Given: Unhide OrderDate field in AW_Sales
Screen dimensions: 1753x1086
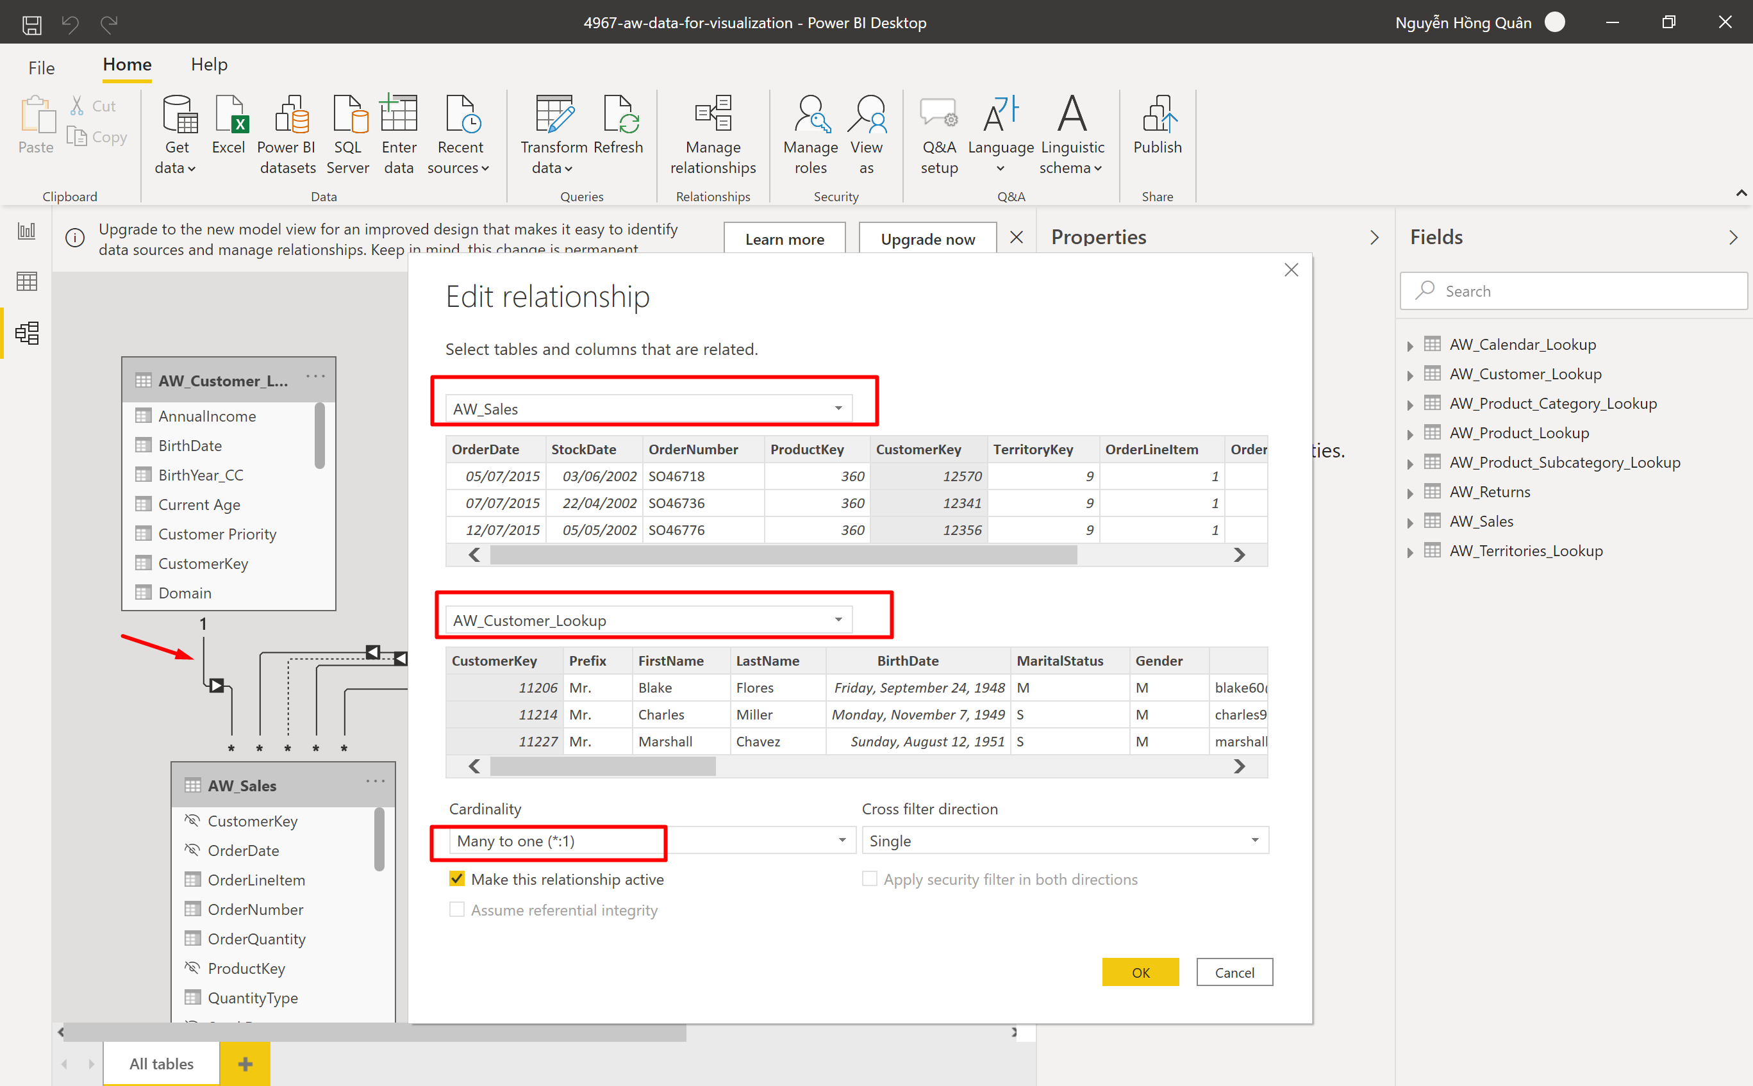Looking at the screenshot, I should 192,850.
